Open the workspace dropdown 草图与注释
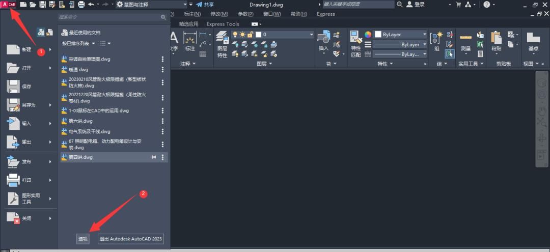This screenshot has width=550, height=252. 152,5
